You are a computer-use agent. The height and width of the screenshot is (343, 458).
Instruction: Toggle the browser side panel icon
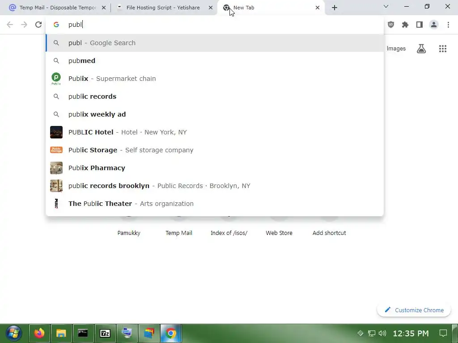[420, 25]
